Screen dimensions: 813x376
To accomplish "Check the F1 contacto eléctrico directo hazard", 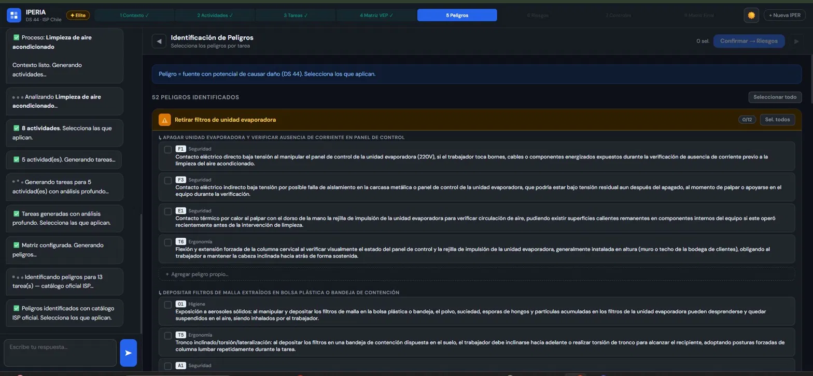I will point(167,150).
